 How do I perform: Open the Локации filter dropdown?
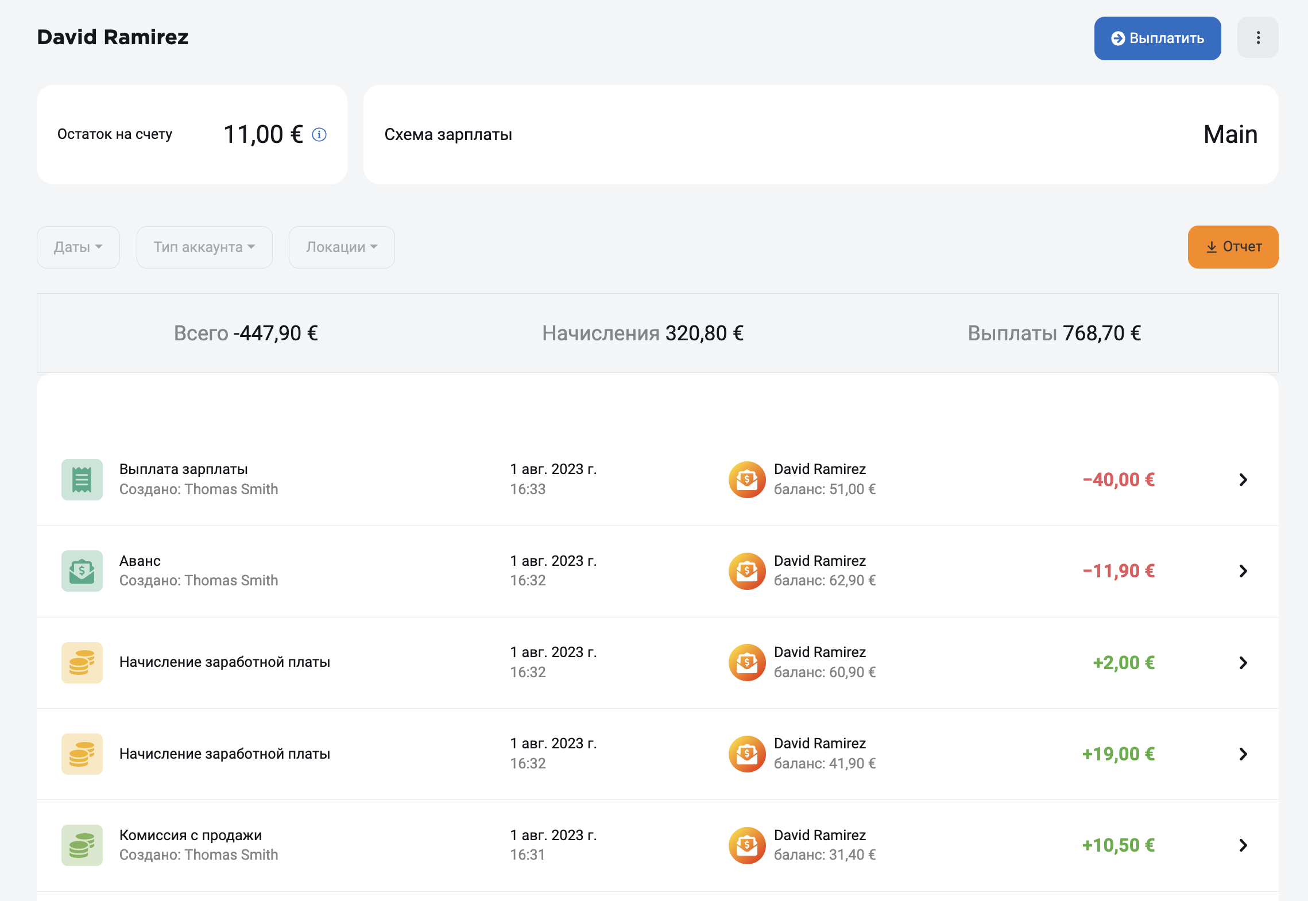(x=342, y=247)
